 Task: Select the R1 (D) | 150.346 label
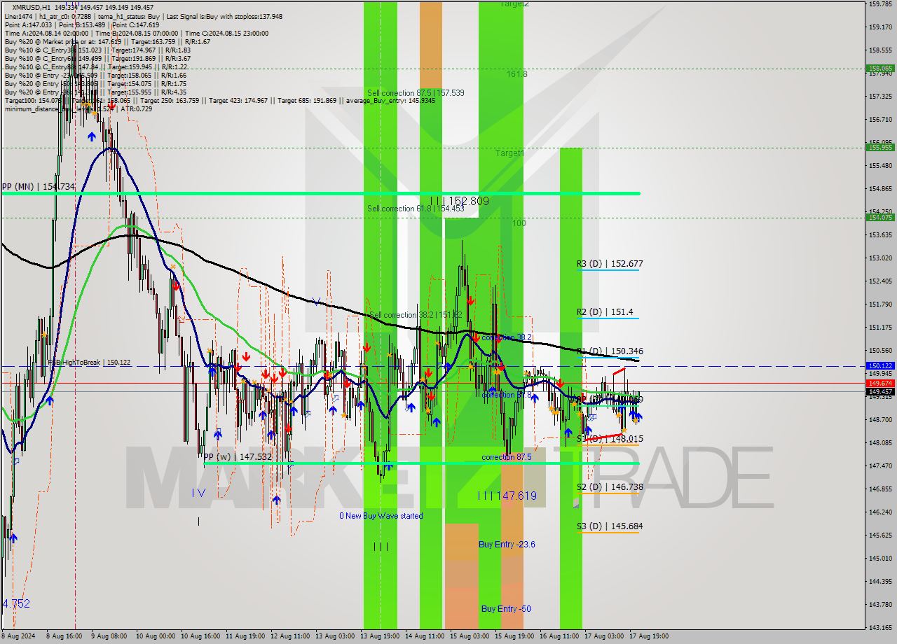coord(610,351)
